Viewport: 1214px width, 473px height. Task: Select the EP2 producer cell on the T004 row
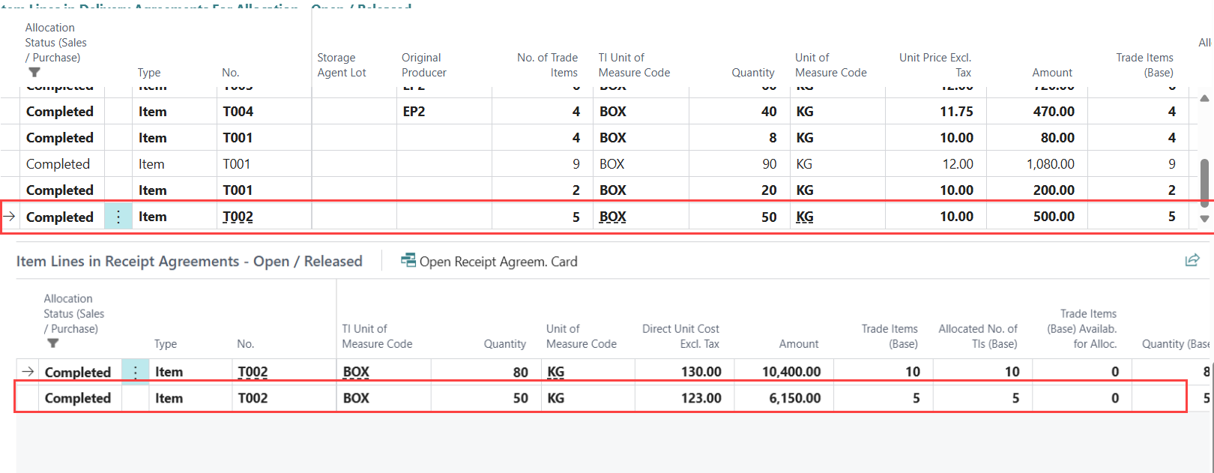(414, 112)
